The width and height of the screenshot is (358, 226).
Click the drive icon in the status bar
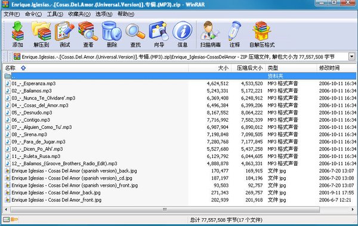7,219
